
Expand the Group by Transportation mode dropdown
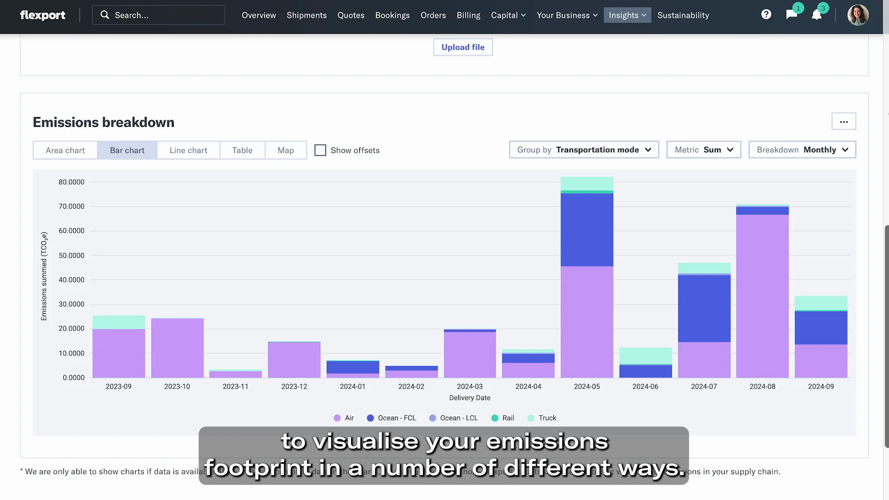pyautogui.click(x=584, y=150)
